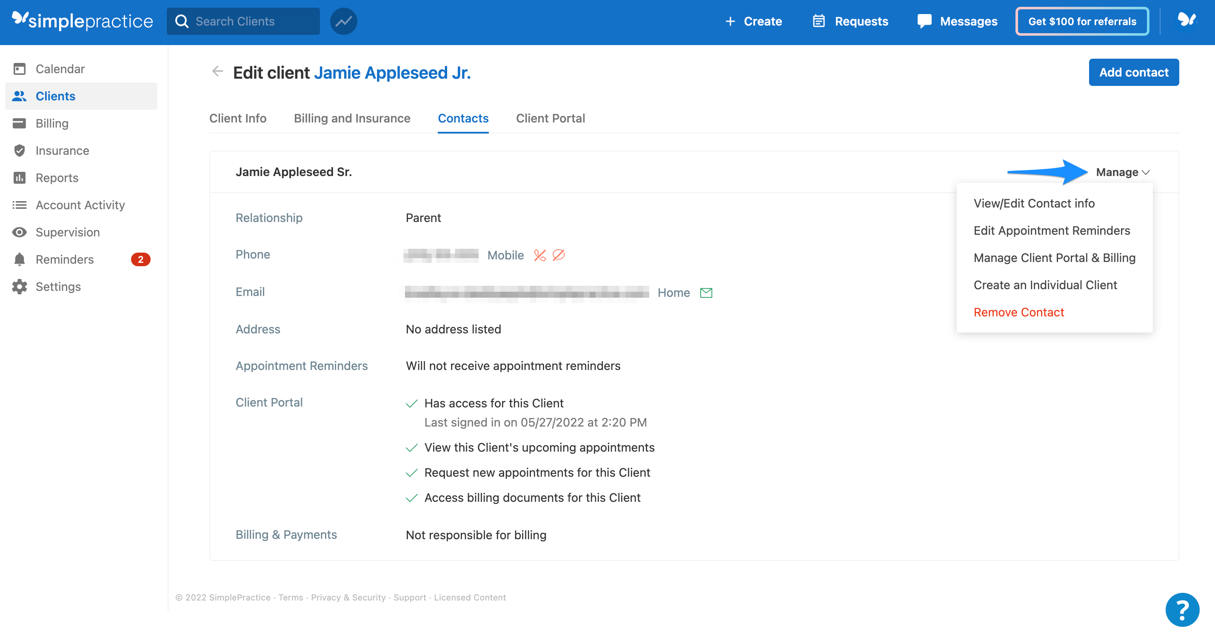Open Reports in the sidebar
Image resolution: width=1215 pixels, height=643 pixels.
81,178
